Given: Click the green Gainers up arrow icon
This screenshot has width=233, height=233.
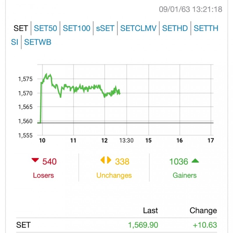Looking at the screenshot, I should tap(195, 161).
